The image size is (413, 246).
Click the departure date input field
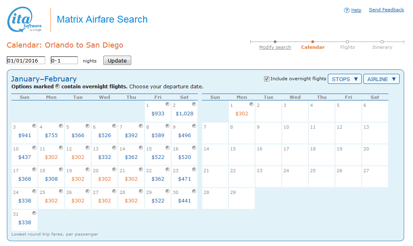pyautogui.click(x=26, y=60)
